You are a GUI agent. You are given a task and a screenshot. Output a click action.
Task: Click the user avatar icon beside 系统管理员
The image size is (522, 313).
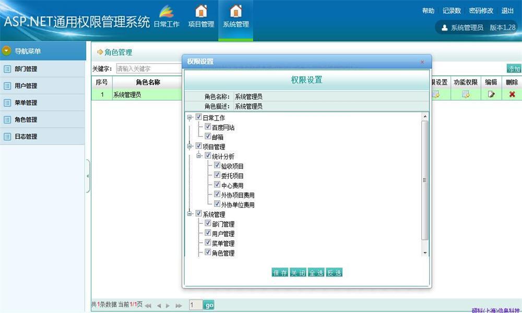(444, 28)
